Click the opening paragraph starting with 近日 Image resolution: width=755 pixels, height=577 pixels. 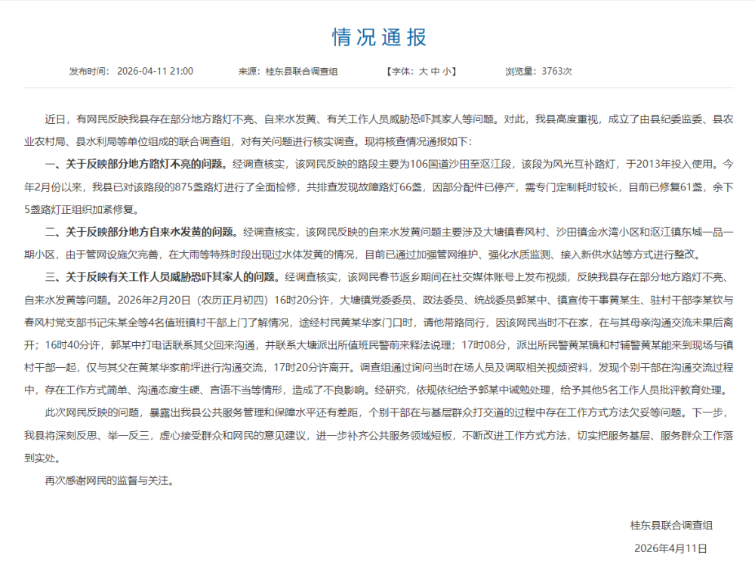(377, 130)
